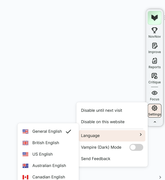Select British English language
Image resolution: width=165 pixels, height=180 pixels.
click(46, 143)
